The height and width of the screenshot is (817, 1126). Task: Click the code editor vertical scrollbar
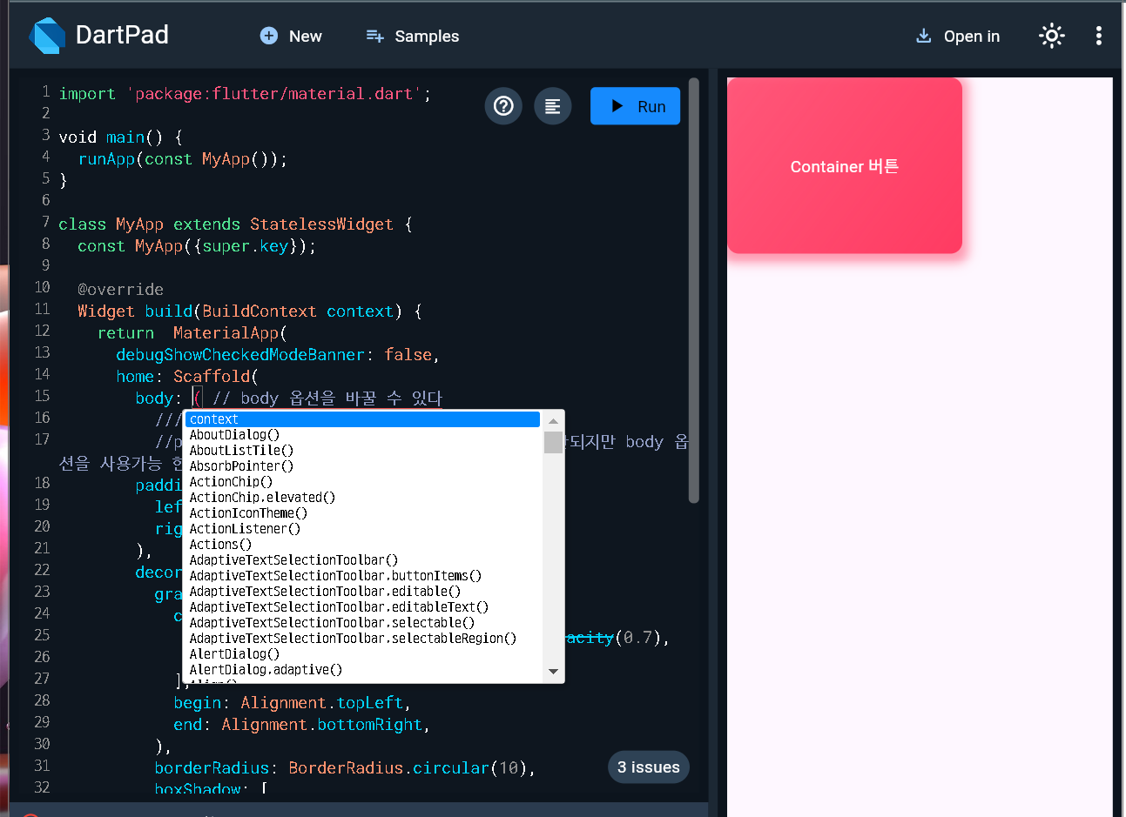pyautogui.click(x=694, y=291)
